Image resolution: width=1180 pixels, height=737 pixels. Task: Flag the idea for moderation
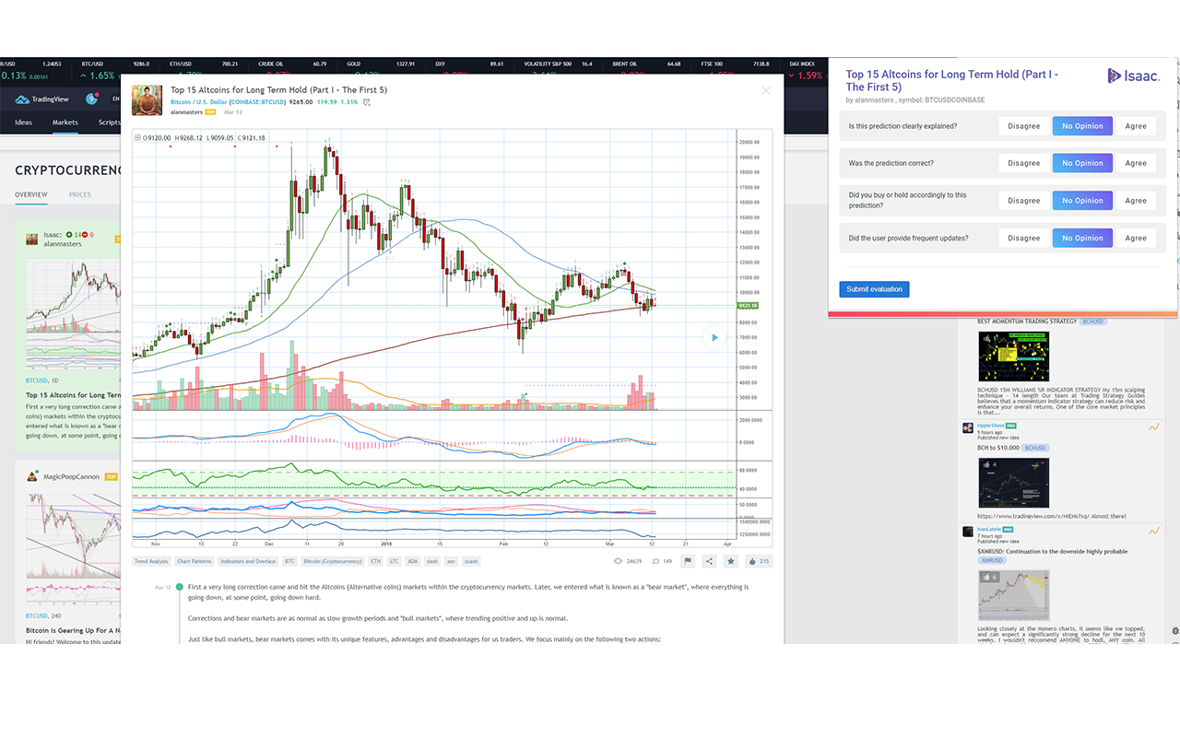[x=689, y=561]
